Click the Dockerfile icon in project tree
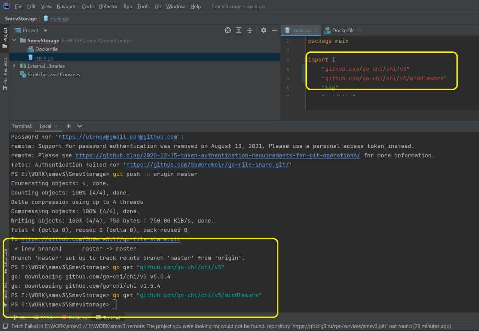479x331 pixels. [31, 49]
